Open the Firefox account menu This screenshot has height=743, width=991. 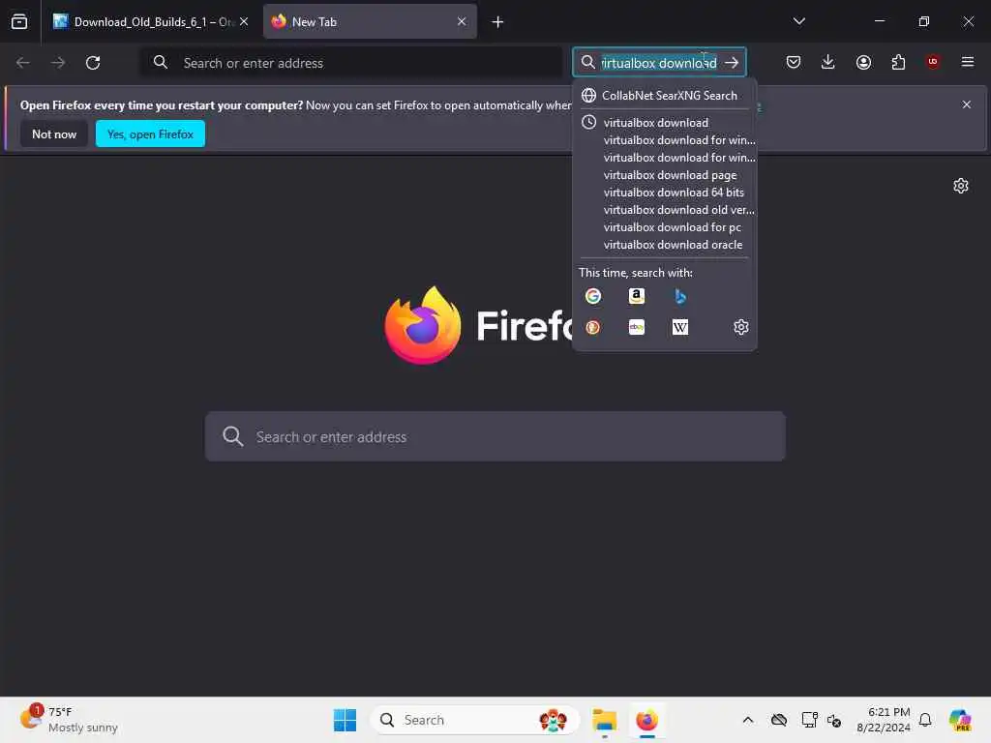click(863, 62)
